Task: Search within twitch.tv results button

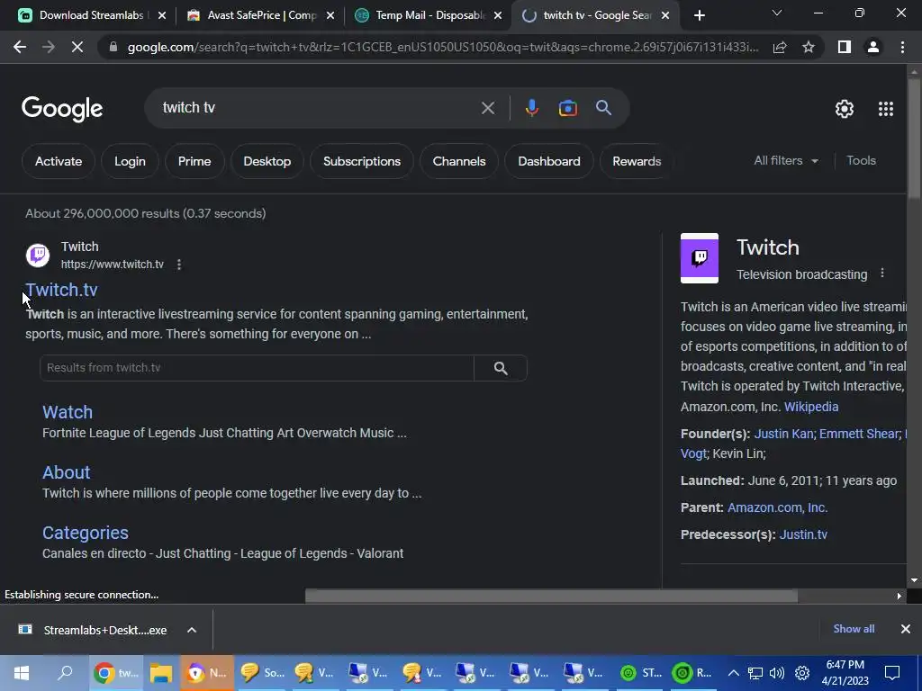Action: coord(501,368)
